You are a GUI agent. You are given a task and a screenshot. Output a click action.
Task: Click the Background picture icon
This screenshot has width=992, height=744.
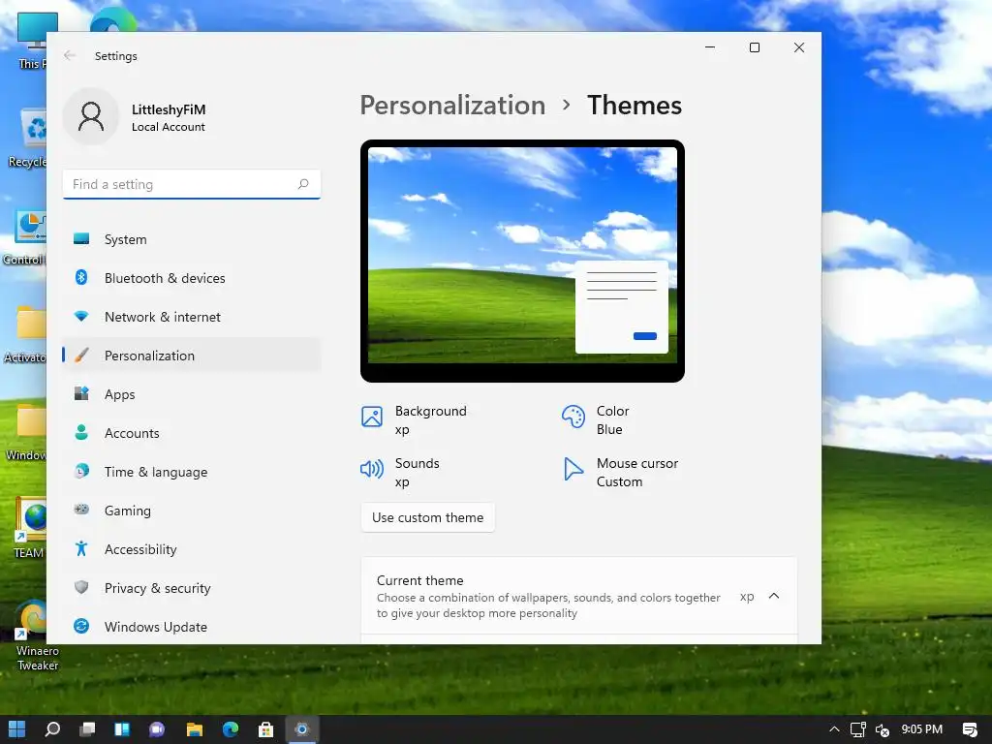372,417
